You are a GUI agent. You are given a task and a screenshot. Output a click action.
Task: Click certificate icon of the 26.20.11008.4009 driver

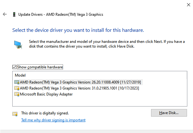point(17,82)
